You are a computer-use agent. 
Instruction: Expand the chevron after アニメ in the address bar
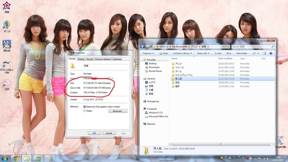(200, 47)
